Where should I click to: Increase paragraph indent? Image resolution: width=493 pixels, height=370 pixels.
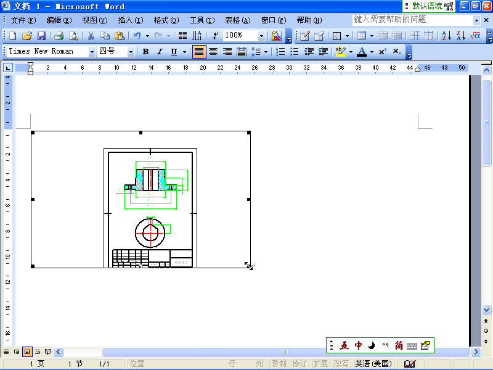323,52
